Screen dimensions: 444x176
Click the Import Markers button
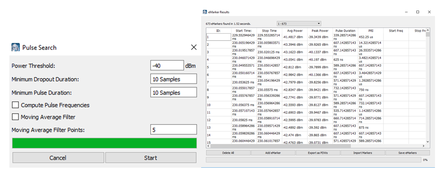click(x=362, y=153)
